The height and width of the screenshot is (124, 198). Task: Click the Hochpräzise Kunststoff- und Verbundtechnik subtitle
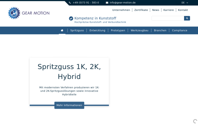point(100,22)
